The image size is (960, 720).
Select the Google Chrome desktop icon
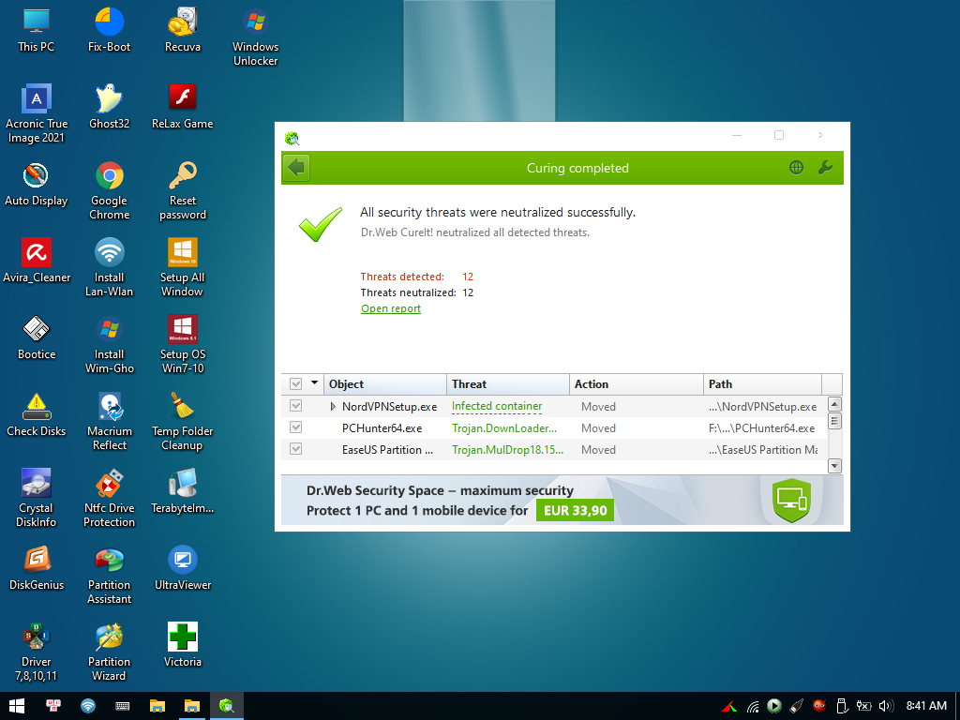(109, 191)
